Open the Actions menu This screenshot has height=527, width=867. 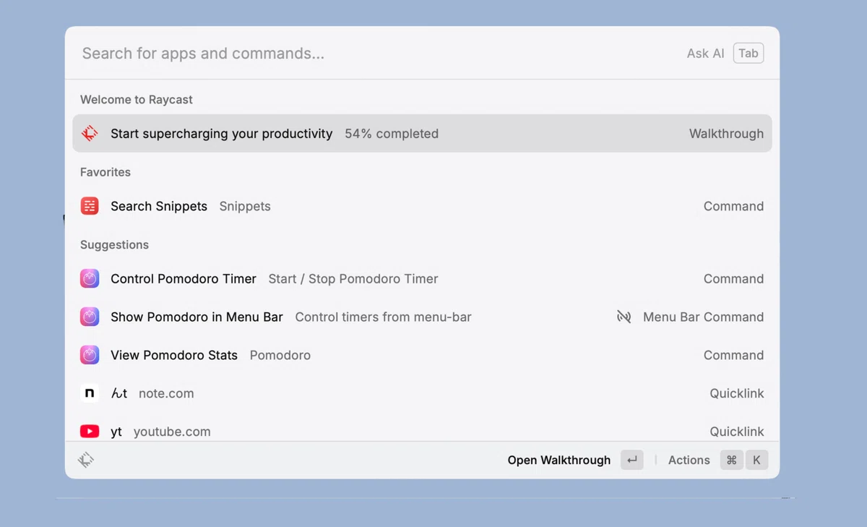click(x=689, y=460)
